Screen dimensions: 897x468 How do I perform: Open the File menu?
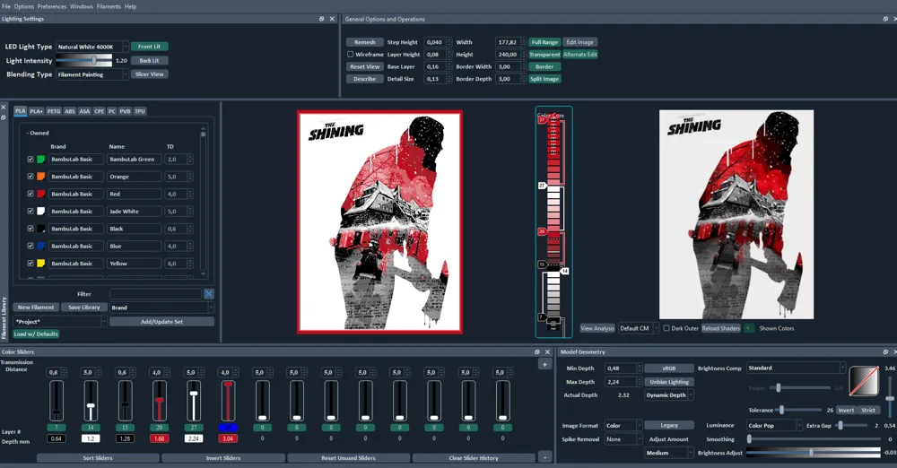pos(5,6)
